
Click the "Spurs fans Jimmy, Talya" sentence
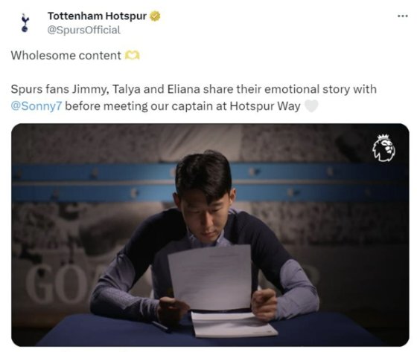point(194,89)
